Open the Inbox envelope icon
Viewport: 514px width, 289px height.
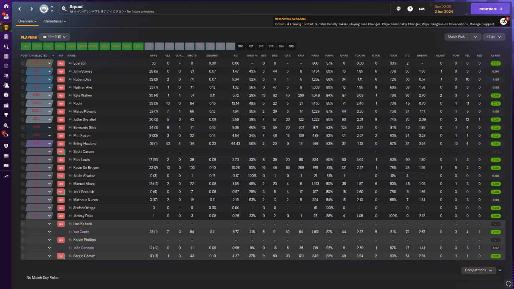6,16
